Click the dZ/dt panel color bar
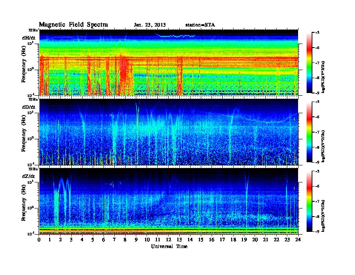This screenshot has width=355, height=275. [x=309, y=201]
